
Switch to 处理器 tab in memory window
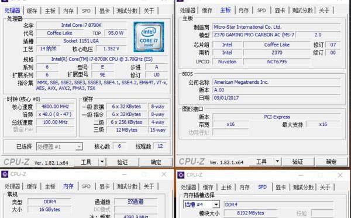tap(12, 186)
